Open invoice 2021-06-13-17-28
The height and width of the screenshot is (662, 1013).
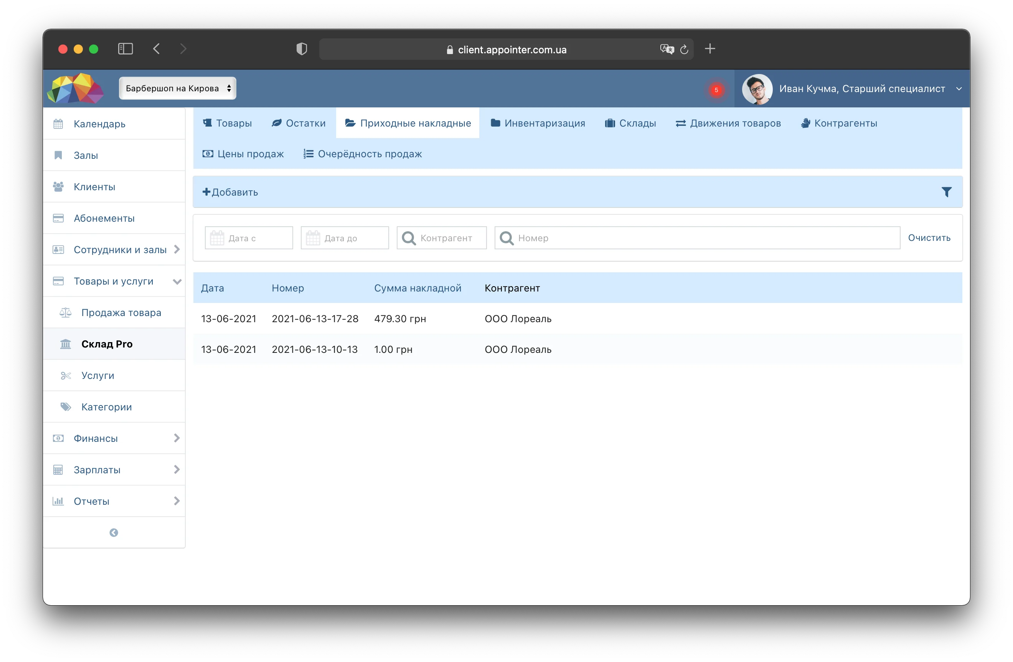pos(315,319)
